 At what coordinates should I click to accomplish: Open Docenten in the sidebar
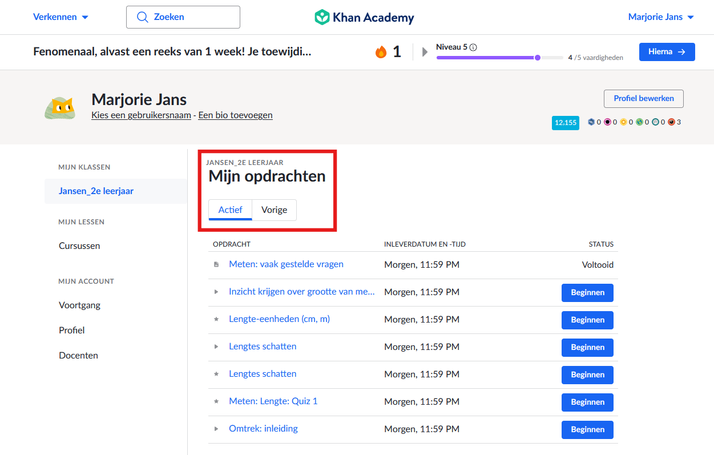(x=78, y=356)
